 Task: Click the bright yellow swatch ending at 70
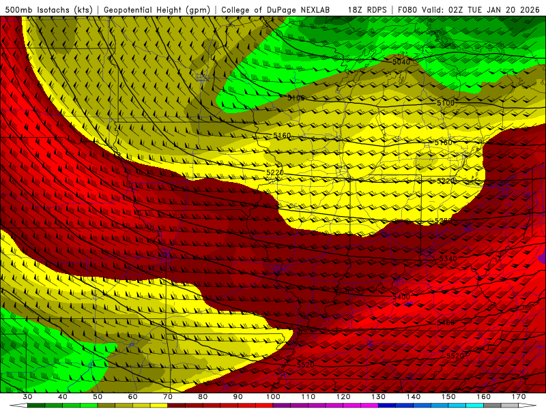point(159,406)
